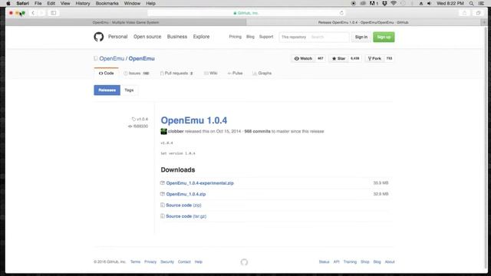Image resolution: width=491 pixels, height=276 pixels.
Task: Open Safari History menu
Action: [83, 3]
